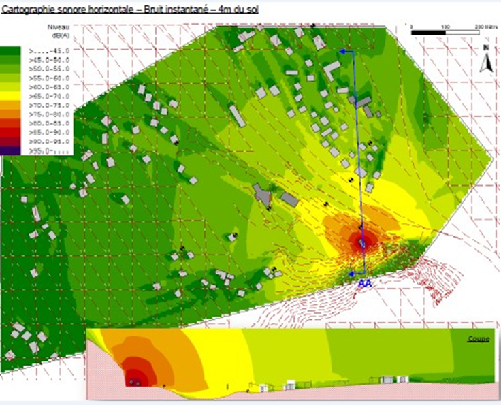Click the 'Niveau dB(A)' legend heading
This screenshot has width=501, height=405.
(x=59, y=31)
